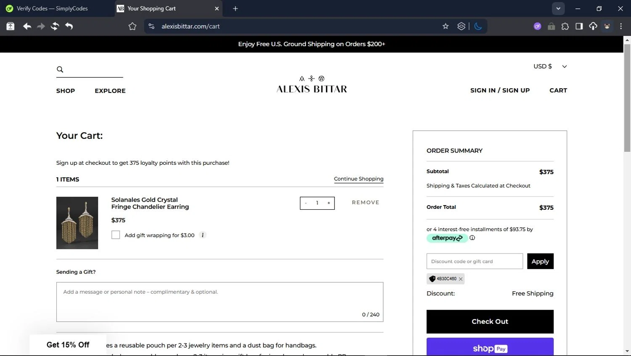Click SIGN IN / SIGN UP

click(x=500, y=90)
